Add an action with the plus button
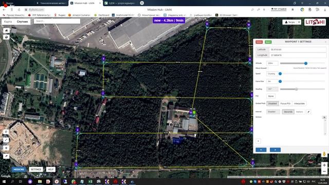Image resolution: width=329 pixels, height=185 pixels. (x=258, y=141)
